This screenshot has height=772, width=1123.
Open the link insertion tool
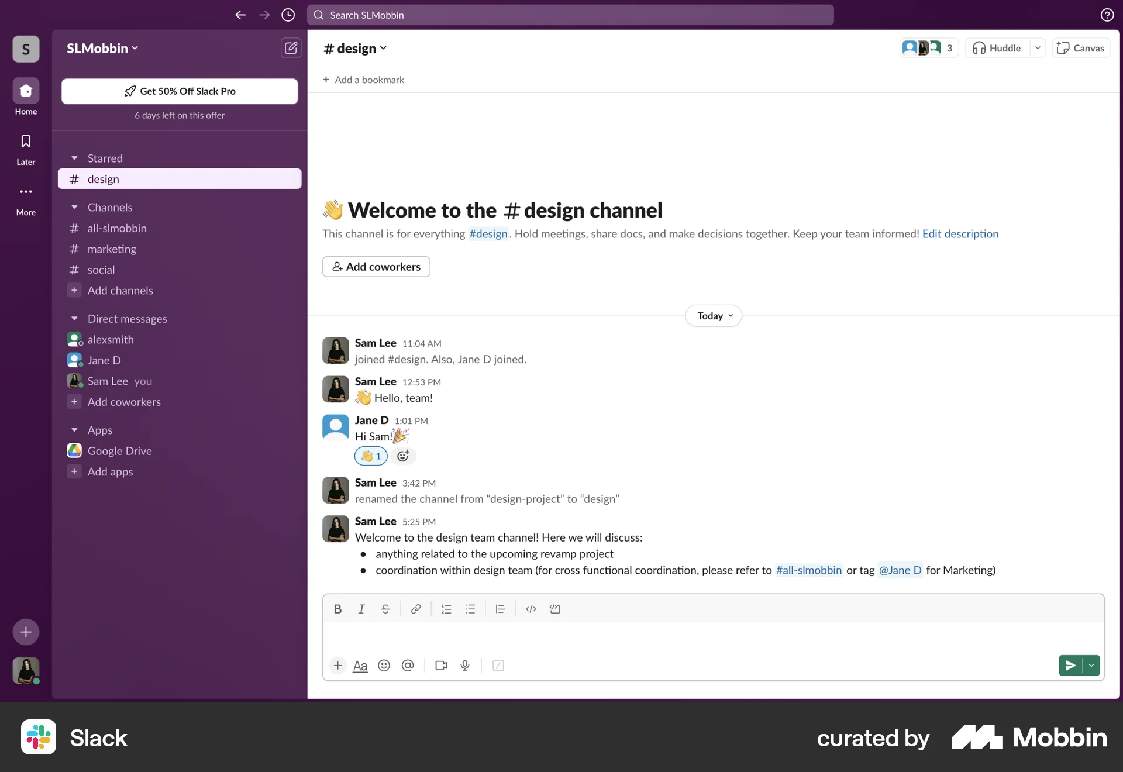415,609
